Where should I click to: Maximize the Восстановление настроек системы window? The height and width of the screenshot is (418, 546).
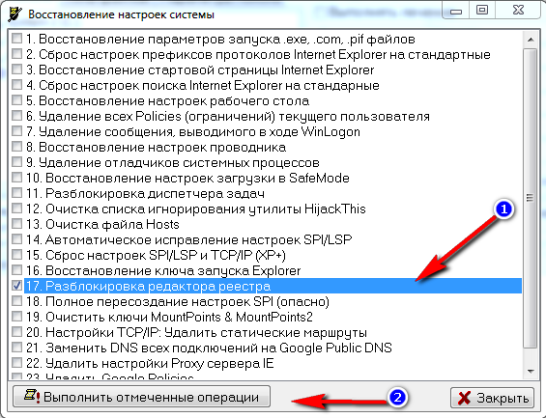click(482, 10)
